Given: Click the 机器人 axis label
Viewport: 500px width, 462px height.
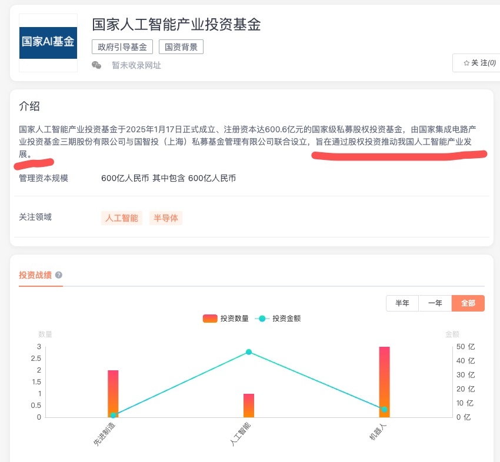Looking at the screenshot, I should [378, 432].
